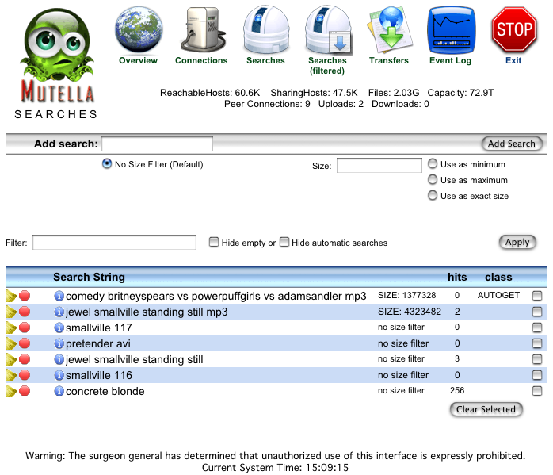The width and height of the screenshot is (553, 475).
Task: Click the yellow arrow icon for pretender avi
Action: tap(11, 343)
